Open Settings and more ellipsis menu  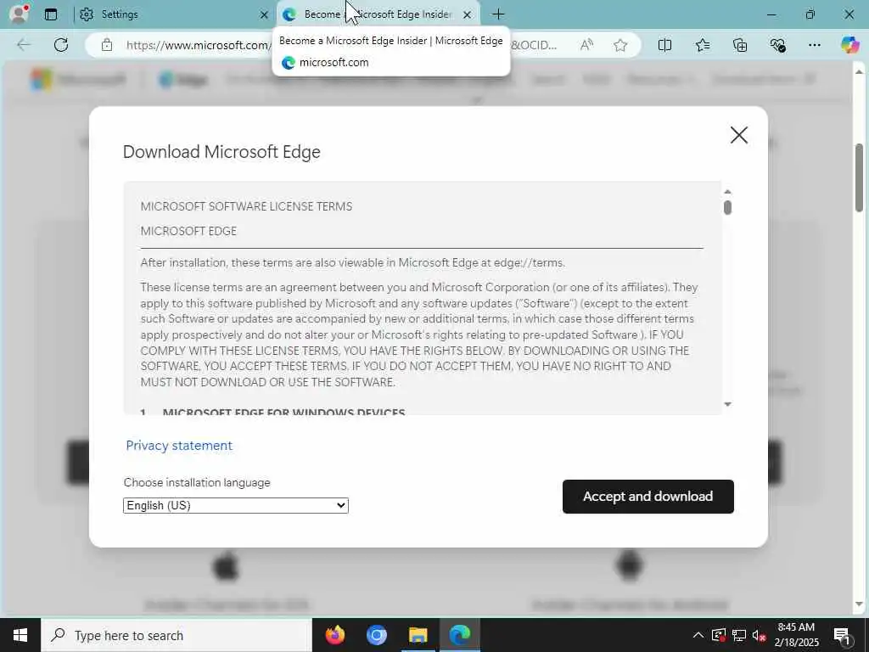pyautogui.click(x=814, y=45)
